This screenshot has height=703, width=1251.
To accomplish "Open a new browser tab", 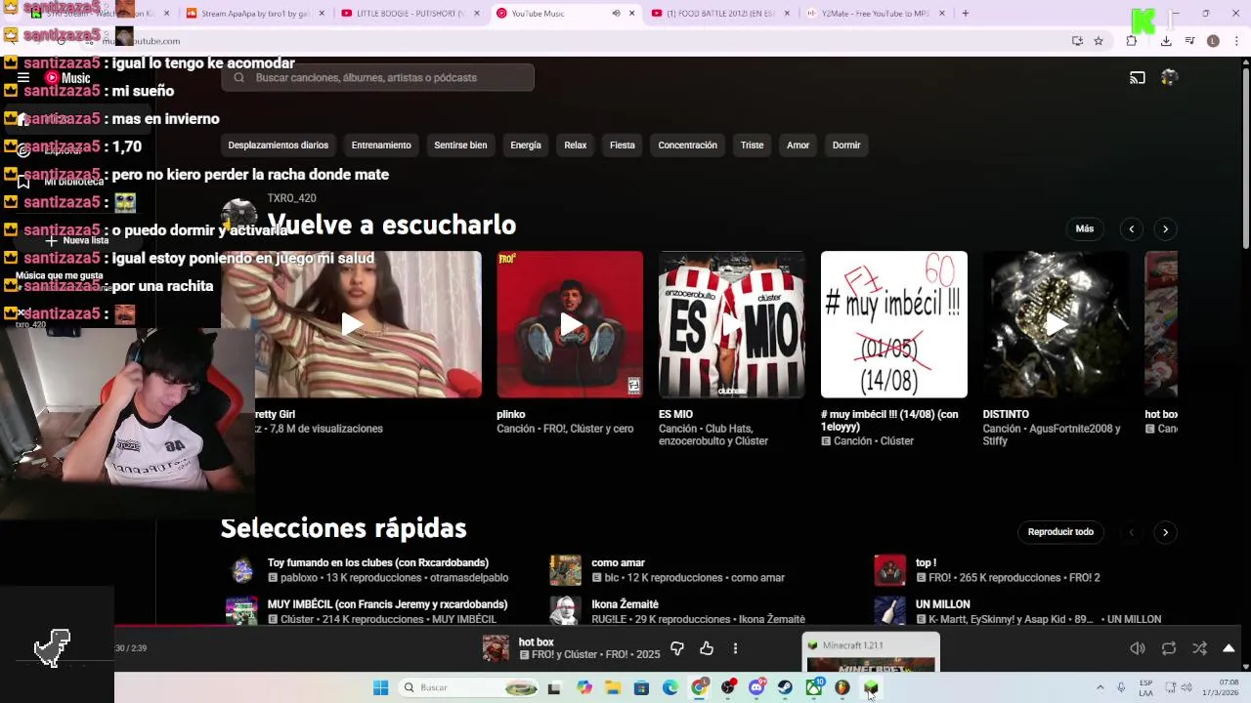I will click(x=966, y=14).
